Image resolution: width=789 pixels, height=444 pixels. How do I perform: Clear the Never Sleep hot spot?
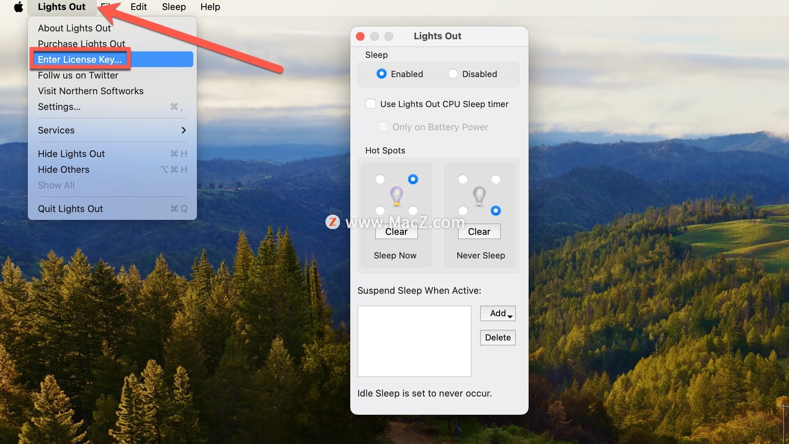coord(479,231)
